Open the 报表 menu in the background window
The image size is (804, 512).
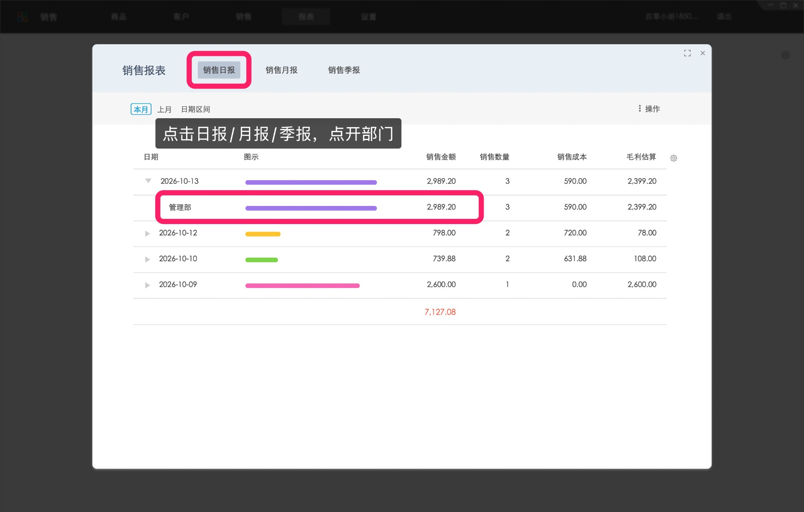point(306,16)
